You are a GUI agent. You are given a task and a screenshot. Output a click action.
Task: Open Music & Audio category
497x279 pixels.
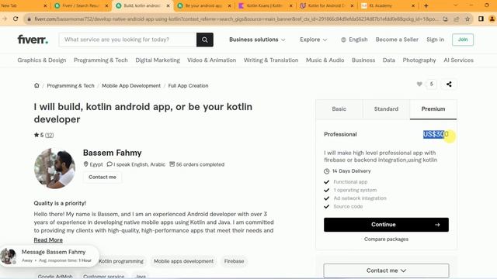coord(325,60)
